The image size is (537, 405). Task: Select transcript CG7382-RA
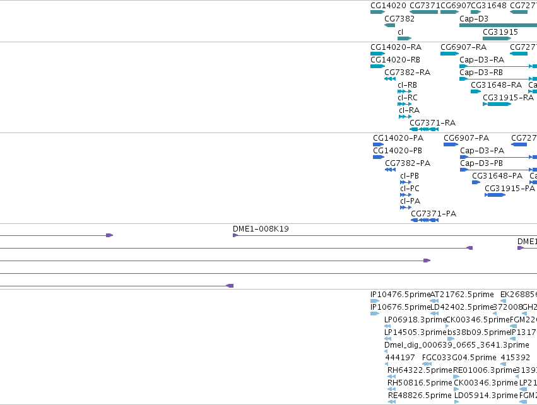pyautogui.click(x=390, y=79)
